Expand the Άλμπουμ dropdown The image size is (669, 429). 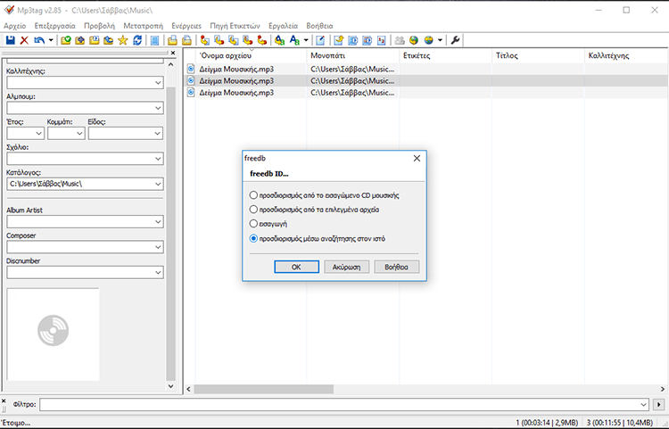click(x=158, y=108)
